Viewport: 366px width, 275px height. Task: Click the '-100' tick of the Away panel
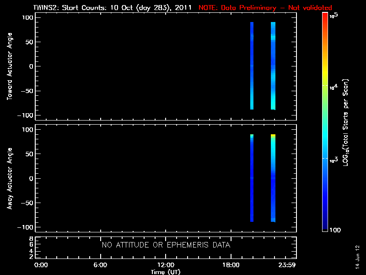25,227
